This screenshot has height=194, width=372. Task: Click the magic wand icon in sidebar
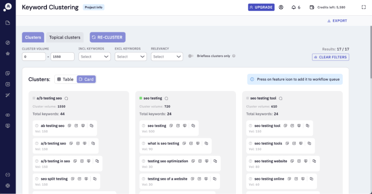coord(8,95)
